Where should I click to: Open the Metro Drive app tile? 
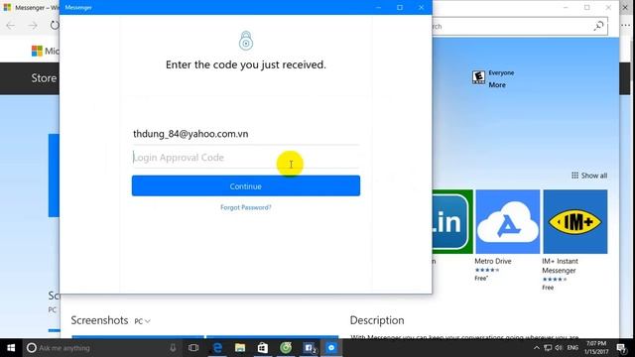pyautogui.click(x=507, y=221)
